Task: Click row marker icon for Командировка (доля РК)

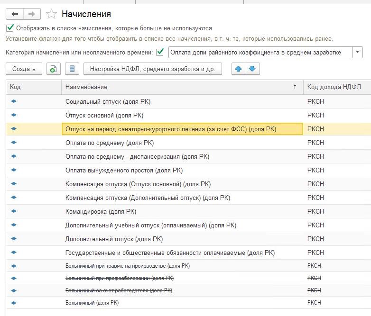Action: point(14,211)
